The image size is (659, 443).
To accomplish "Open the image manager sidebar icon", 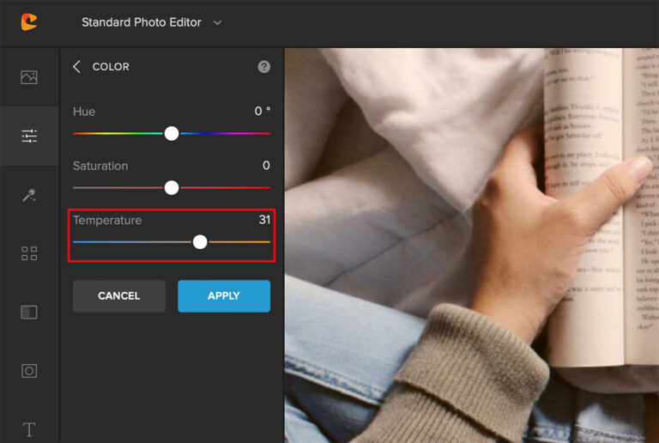I will coord(29,77).
